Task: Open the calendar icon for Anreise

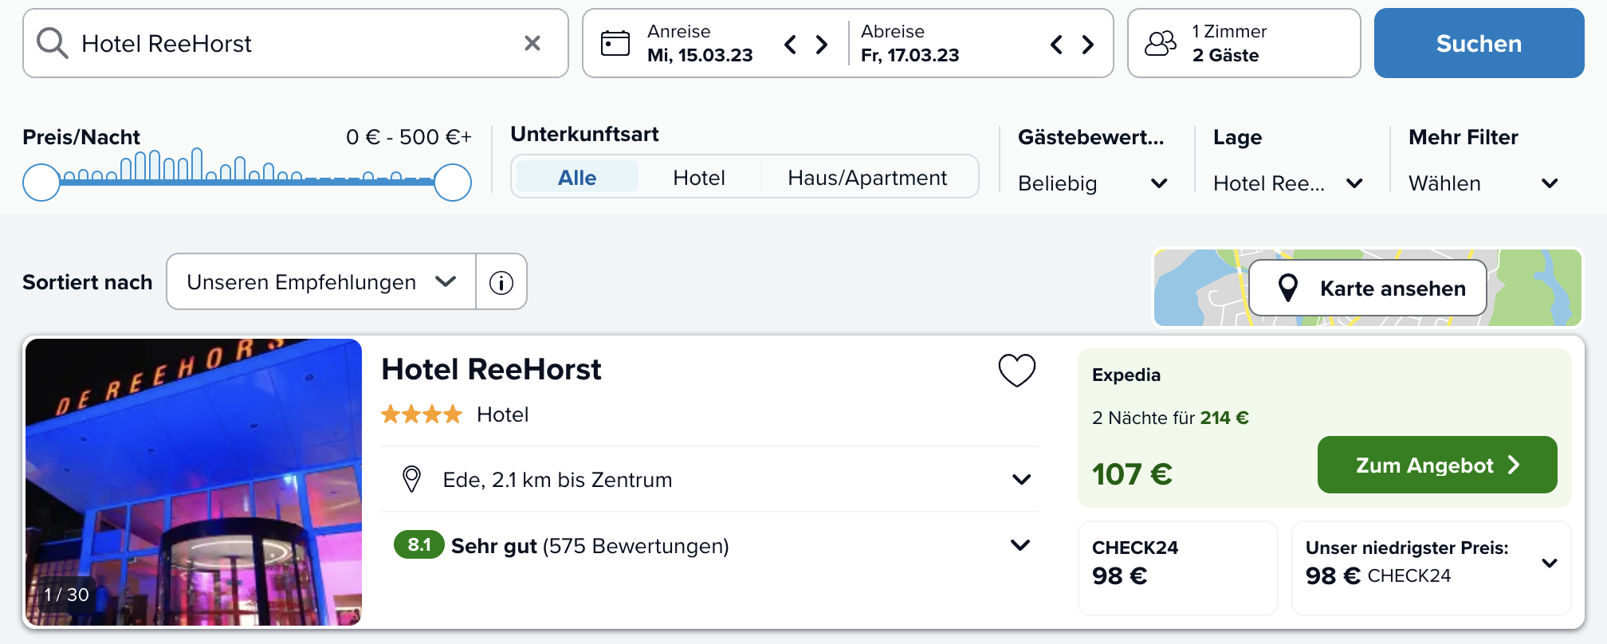Action: coord(615,43)
